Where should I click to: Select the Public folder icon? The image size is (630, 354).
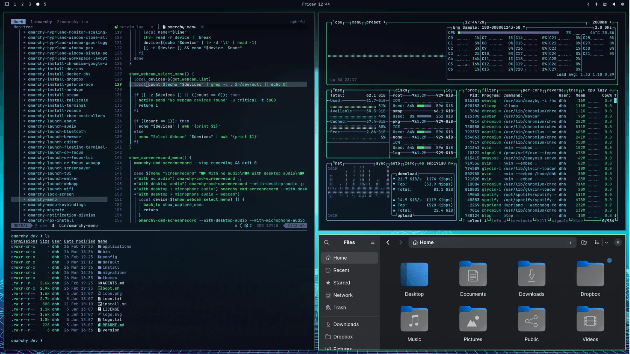531,319
